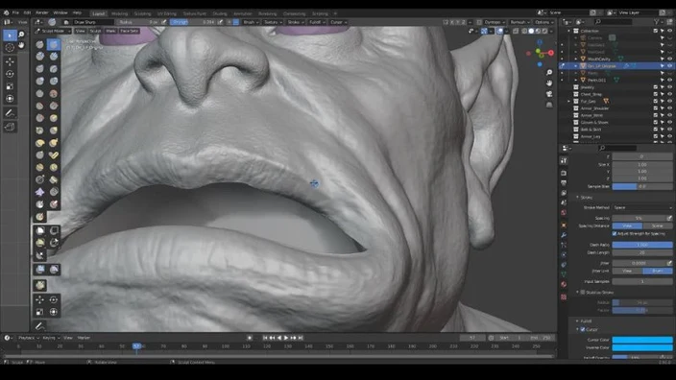The height and width of the screenshot is (380, 676).
Task: Open the Render menu
Action: [x=42, y=12]
